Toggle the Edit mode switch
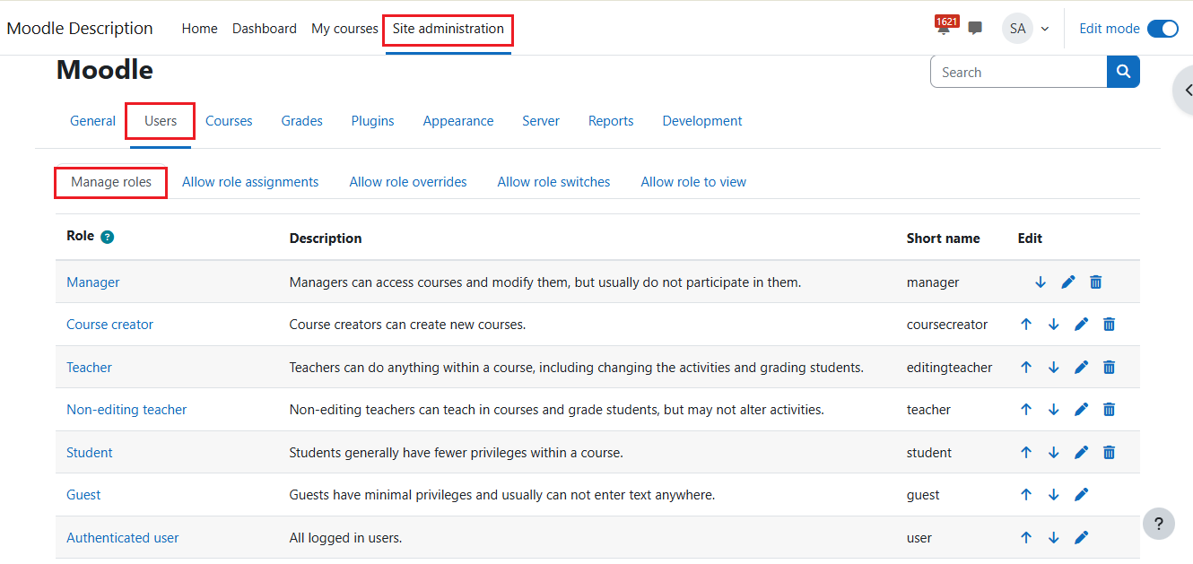The height and width of the screenshot is (564, 1193). (1163, 29)
